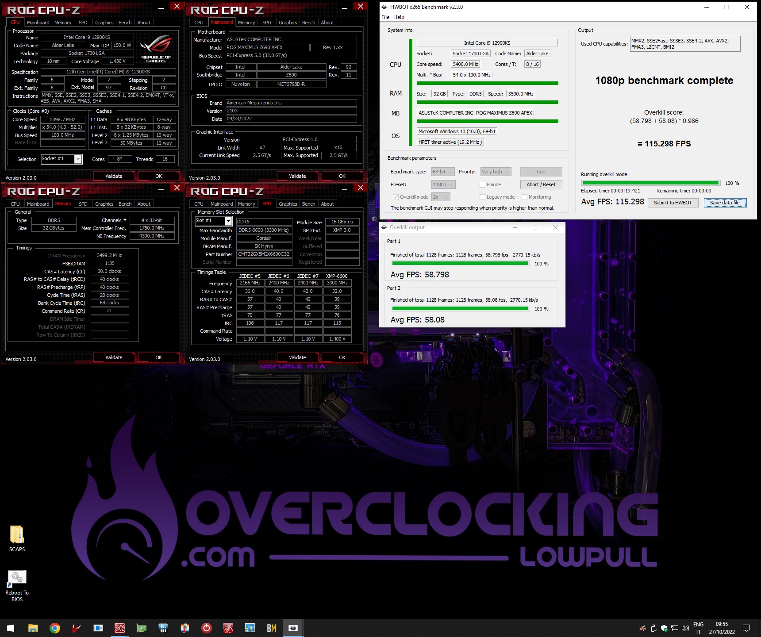Click the Running overkill mode progress bar
Viewport: 761px width, 637px height.
(650, 183)
